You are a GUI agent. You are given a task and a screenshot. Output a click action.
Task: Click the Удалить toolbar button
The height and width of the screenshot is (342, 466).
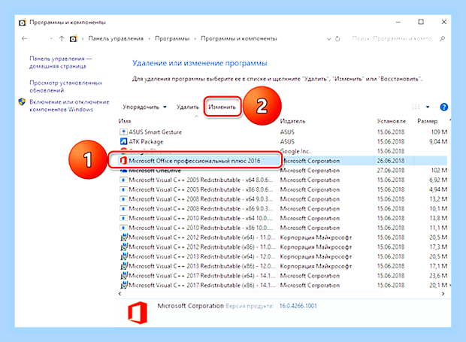click(x=188, y=107)
